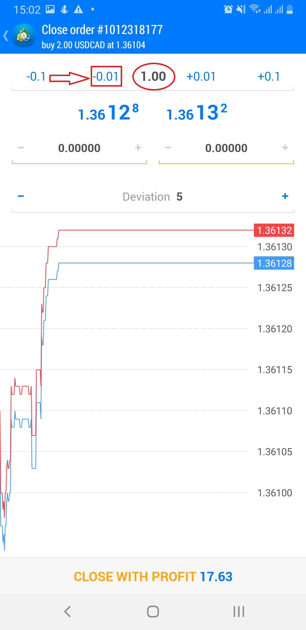
Task: Decrease volume by 0.1
Action: point(36,77)
